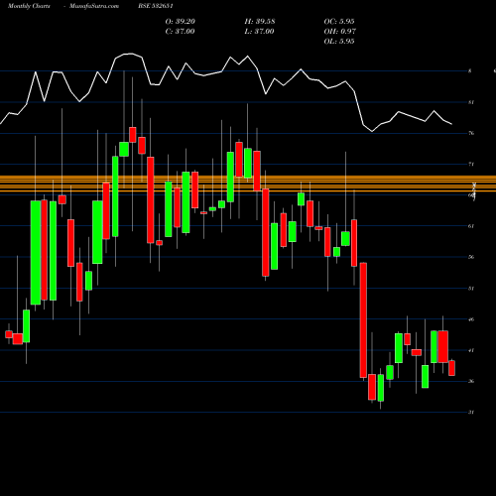Select the 'O: 39.20' open value
This screenshot has width=496, height=496.
click(181, 22)
